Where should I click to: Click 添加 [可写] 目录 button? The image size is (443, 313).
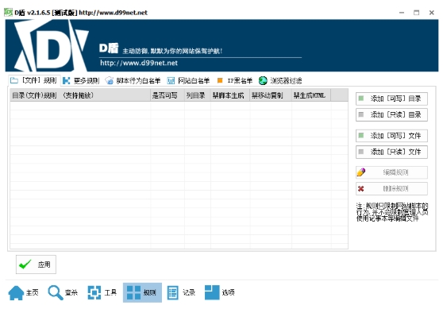pyautogui.click(x=391, y=99)
